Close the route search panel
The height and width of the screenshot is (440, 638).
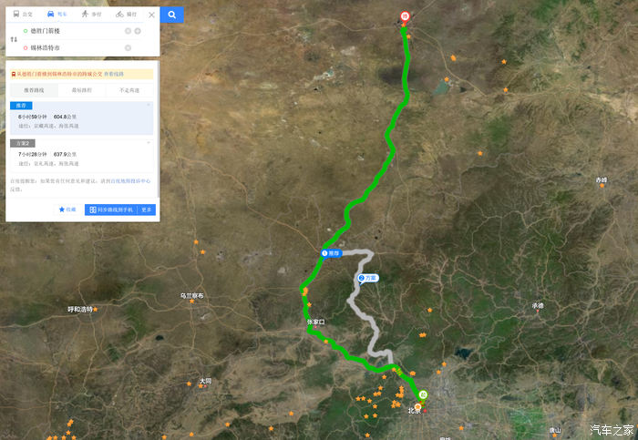pyautogui.click(x=151, y=15)
